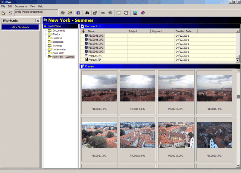Click the Undo (Folder properties) field
Viewport: 241px width, 173px height.
point(36,13)
